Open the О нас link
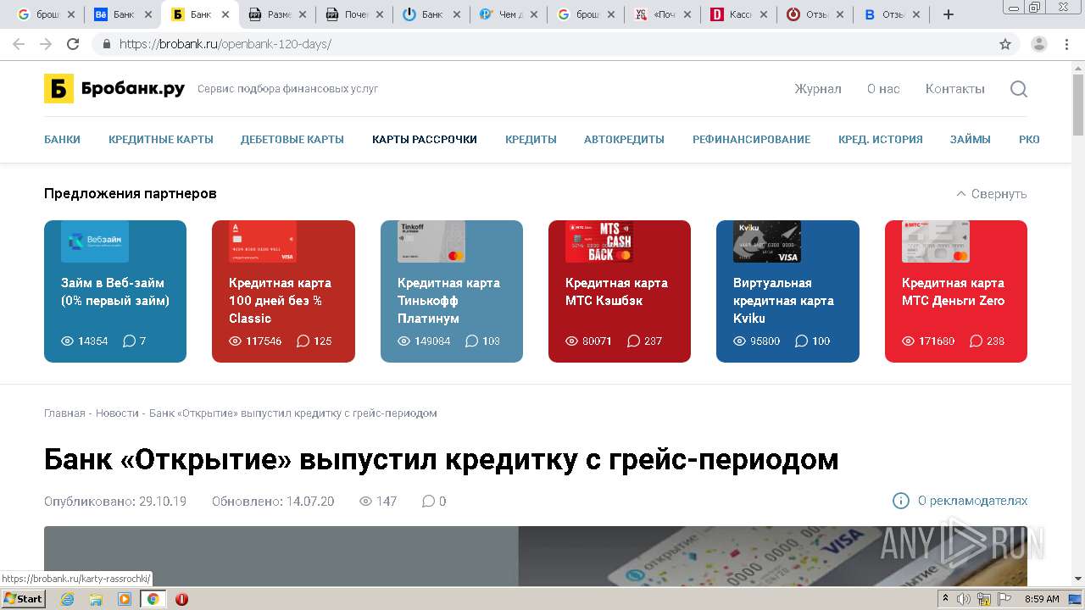The height and width of the screenshot is (610, 1085). click(x=883, y=89)
